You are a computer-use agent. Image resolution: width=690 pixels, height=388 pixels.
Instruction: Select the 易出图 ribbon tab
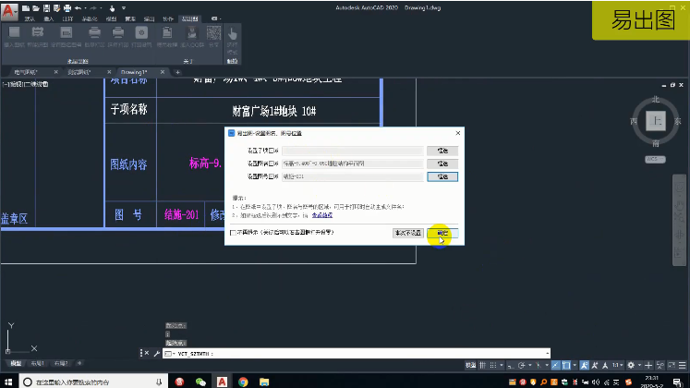click(x=188, y=18)
